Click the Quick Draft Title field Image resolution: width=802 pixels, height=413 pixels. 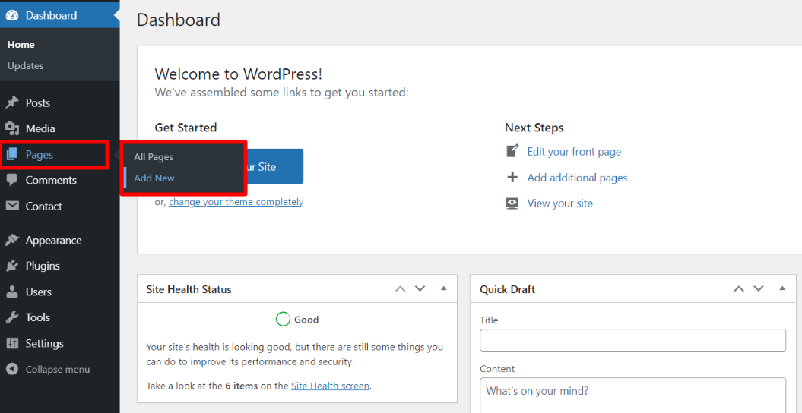[x=632, y=340]
